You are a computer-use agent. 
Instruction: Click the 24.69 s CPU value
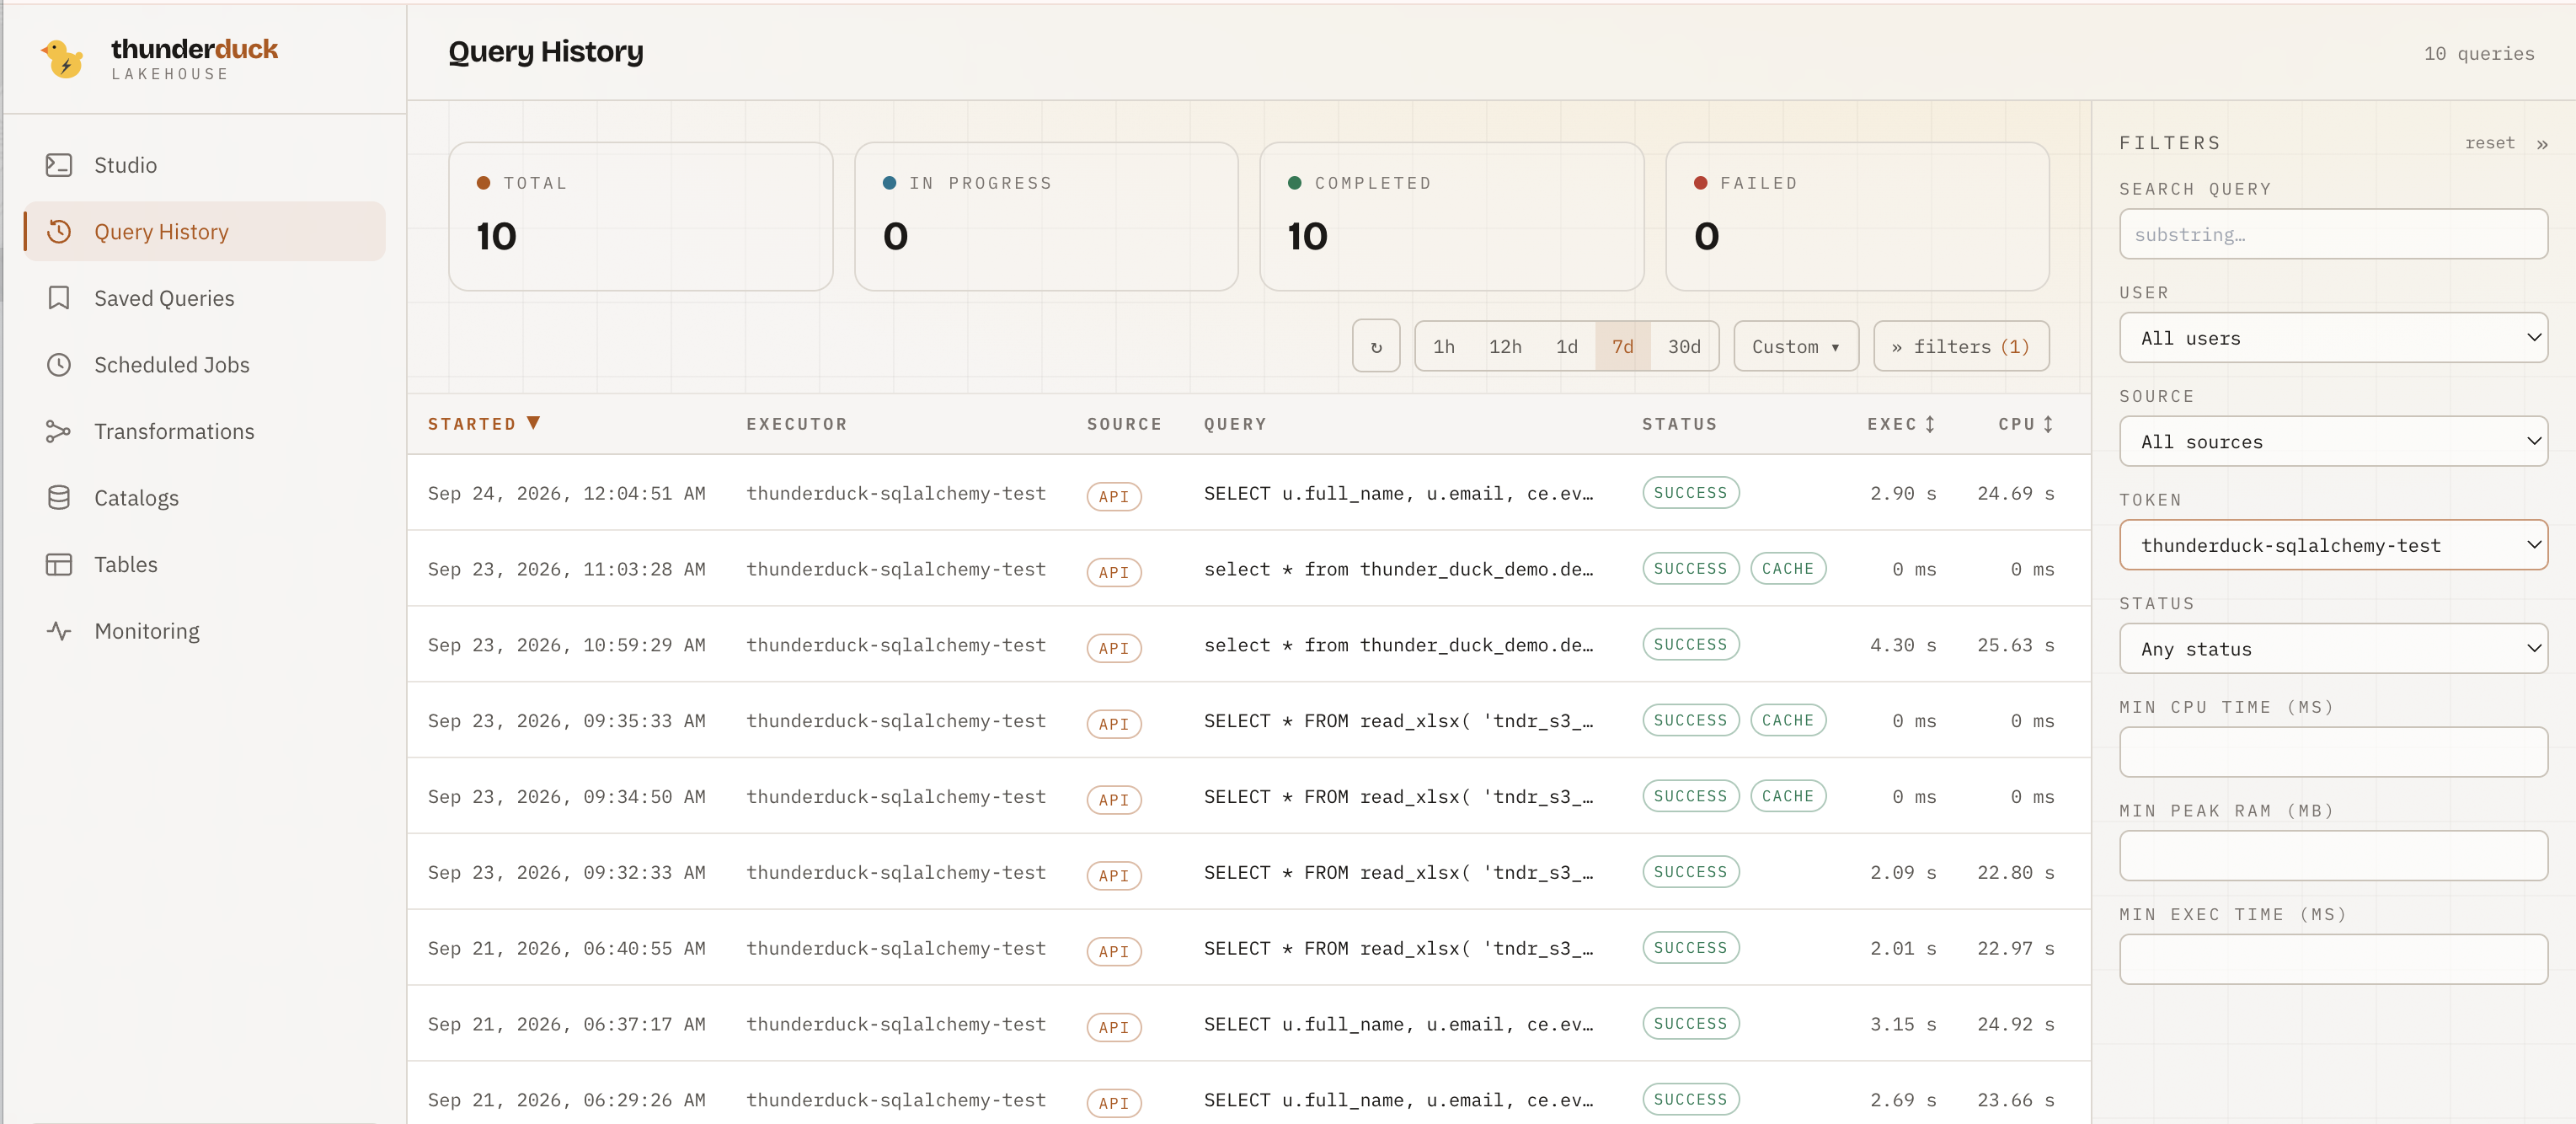pos(2015,493)
